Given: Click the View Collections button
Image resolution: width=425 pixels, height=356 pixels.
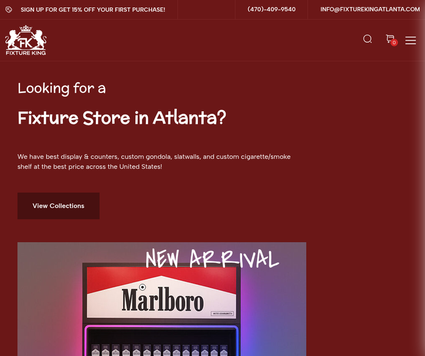Looking at the screenshot, I should click(x=58, y=206).
